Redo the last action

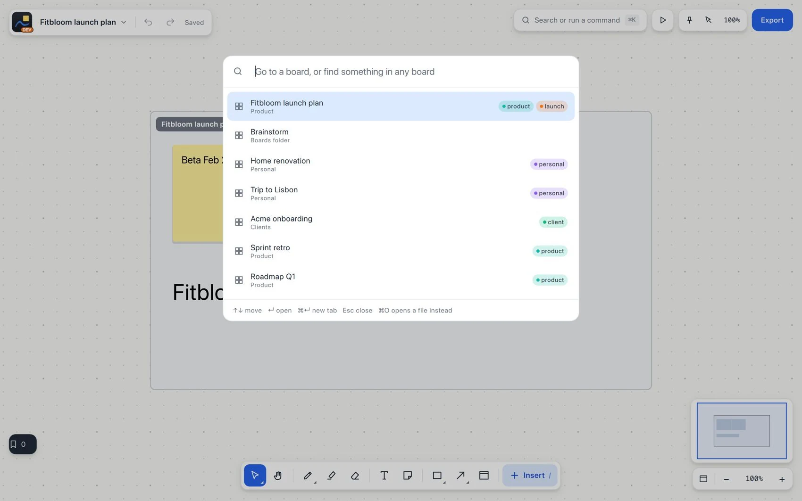[x=170, y=22]
